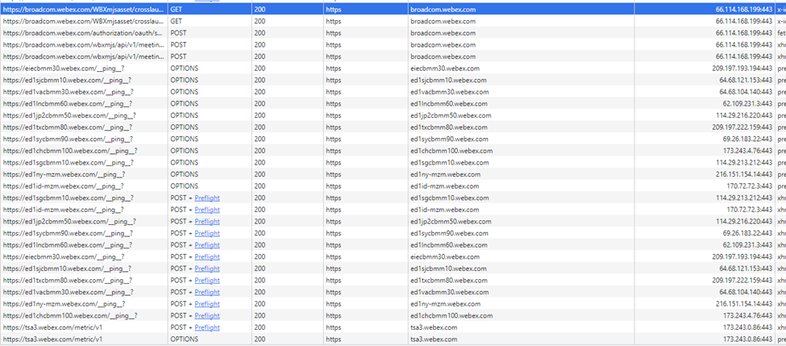Click IP 209.197.222.159:443 in ed1txcbmm80 POST row
786x346 pixels.
point(742,281)
